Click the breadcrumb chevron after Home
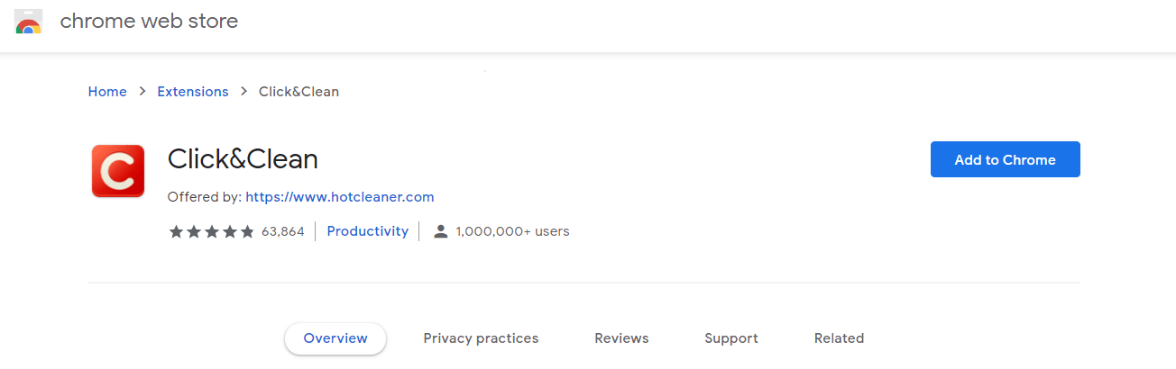1176x369 pixels. tap(142, 92)
